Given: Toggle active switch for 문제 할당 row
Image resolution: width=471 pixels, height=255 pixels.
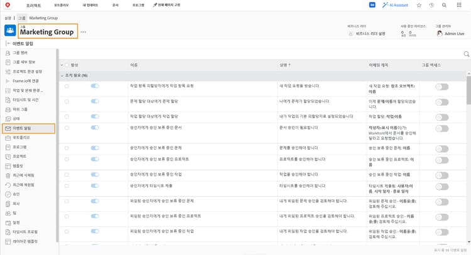Looking at the screenshot, I should (x=95, y=101).
